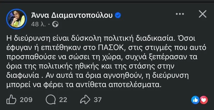The height and width of the screenshot is (110, 214).
Task: Click the red heart reaction emoji
Action: [204, 100]
